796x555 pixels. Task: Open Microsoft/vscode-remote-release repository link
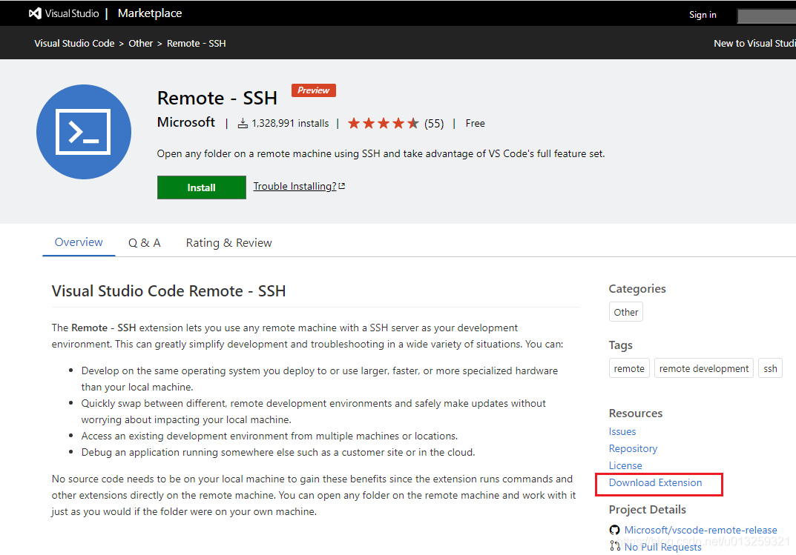700,530
